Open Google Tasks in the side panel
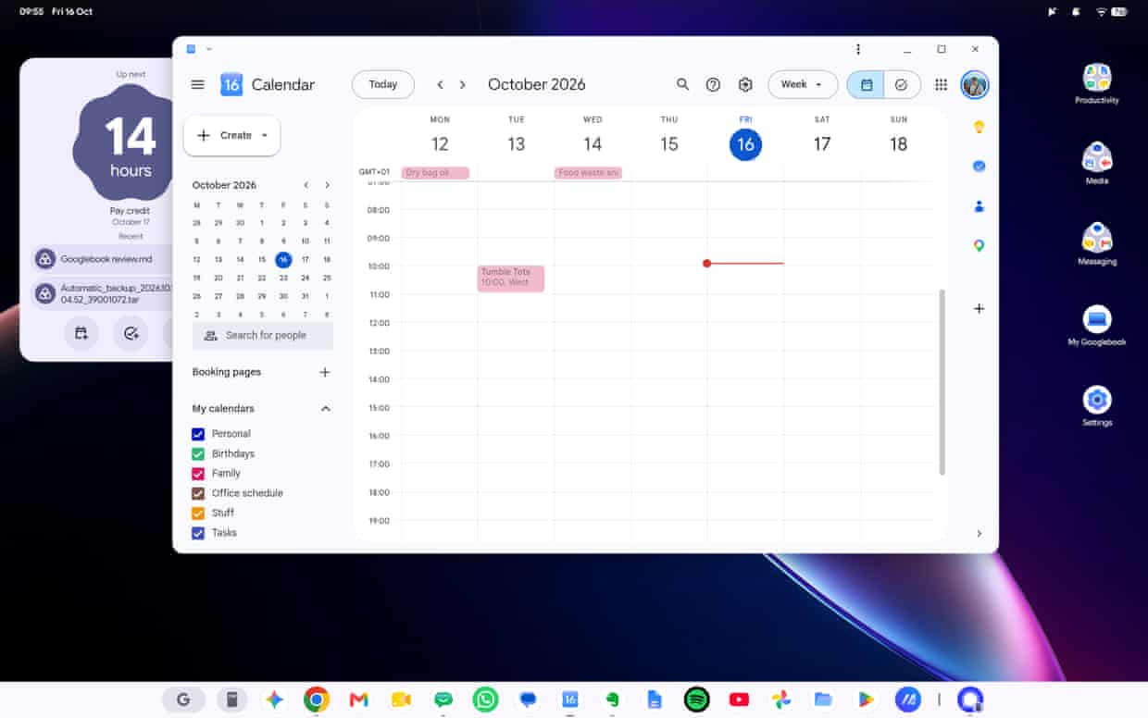Screen dimensions: 1148x718 point(979,167)
